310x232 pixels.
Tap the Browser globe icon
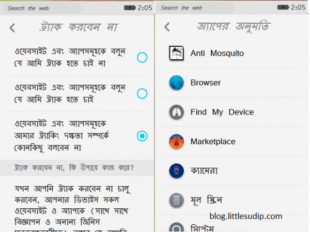(176, 82)
